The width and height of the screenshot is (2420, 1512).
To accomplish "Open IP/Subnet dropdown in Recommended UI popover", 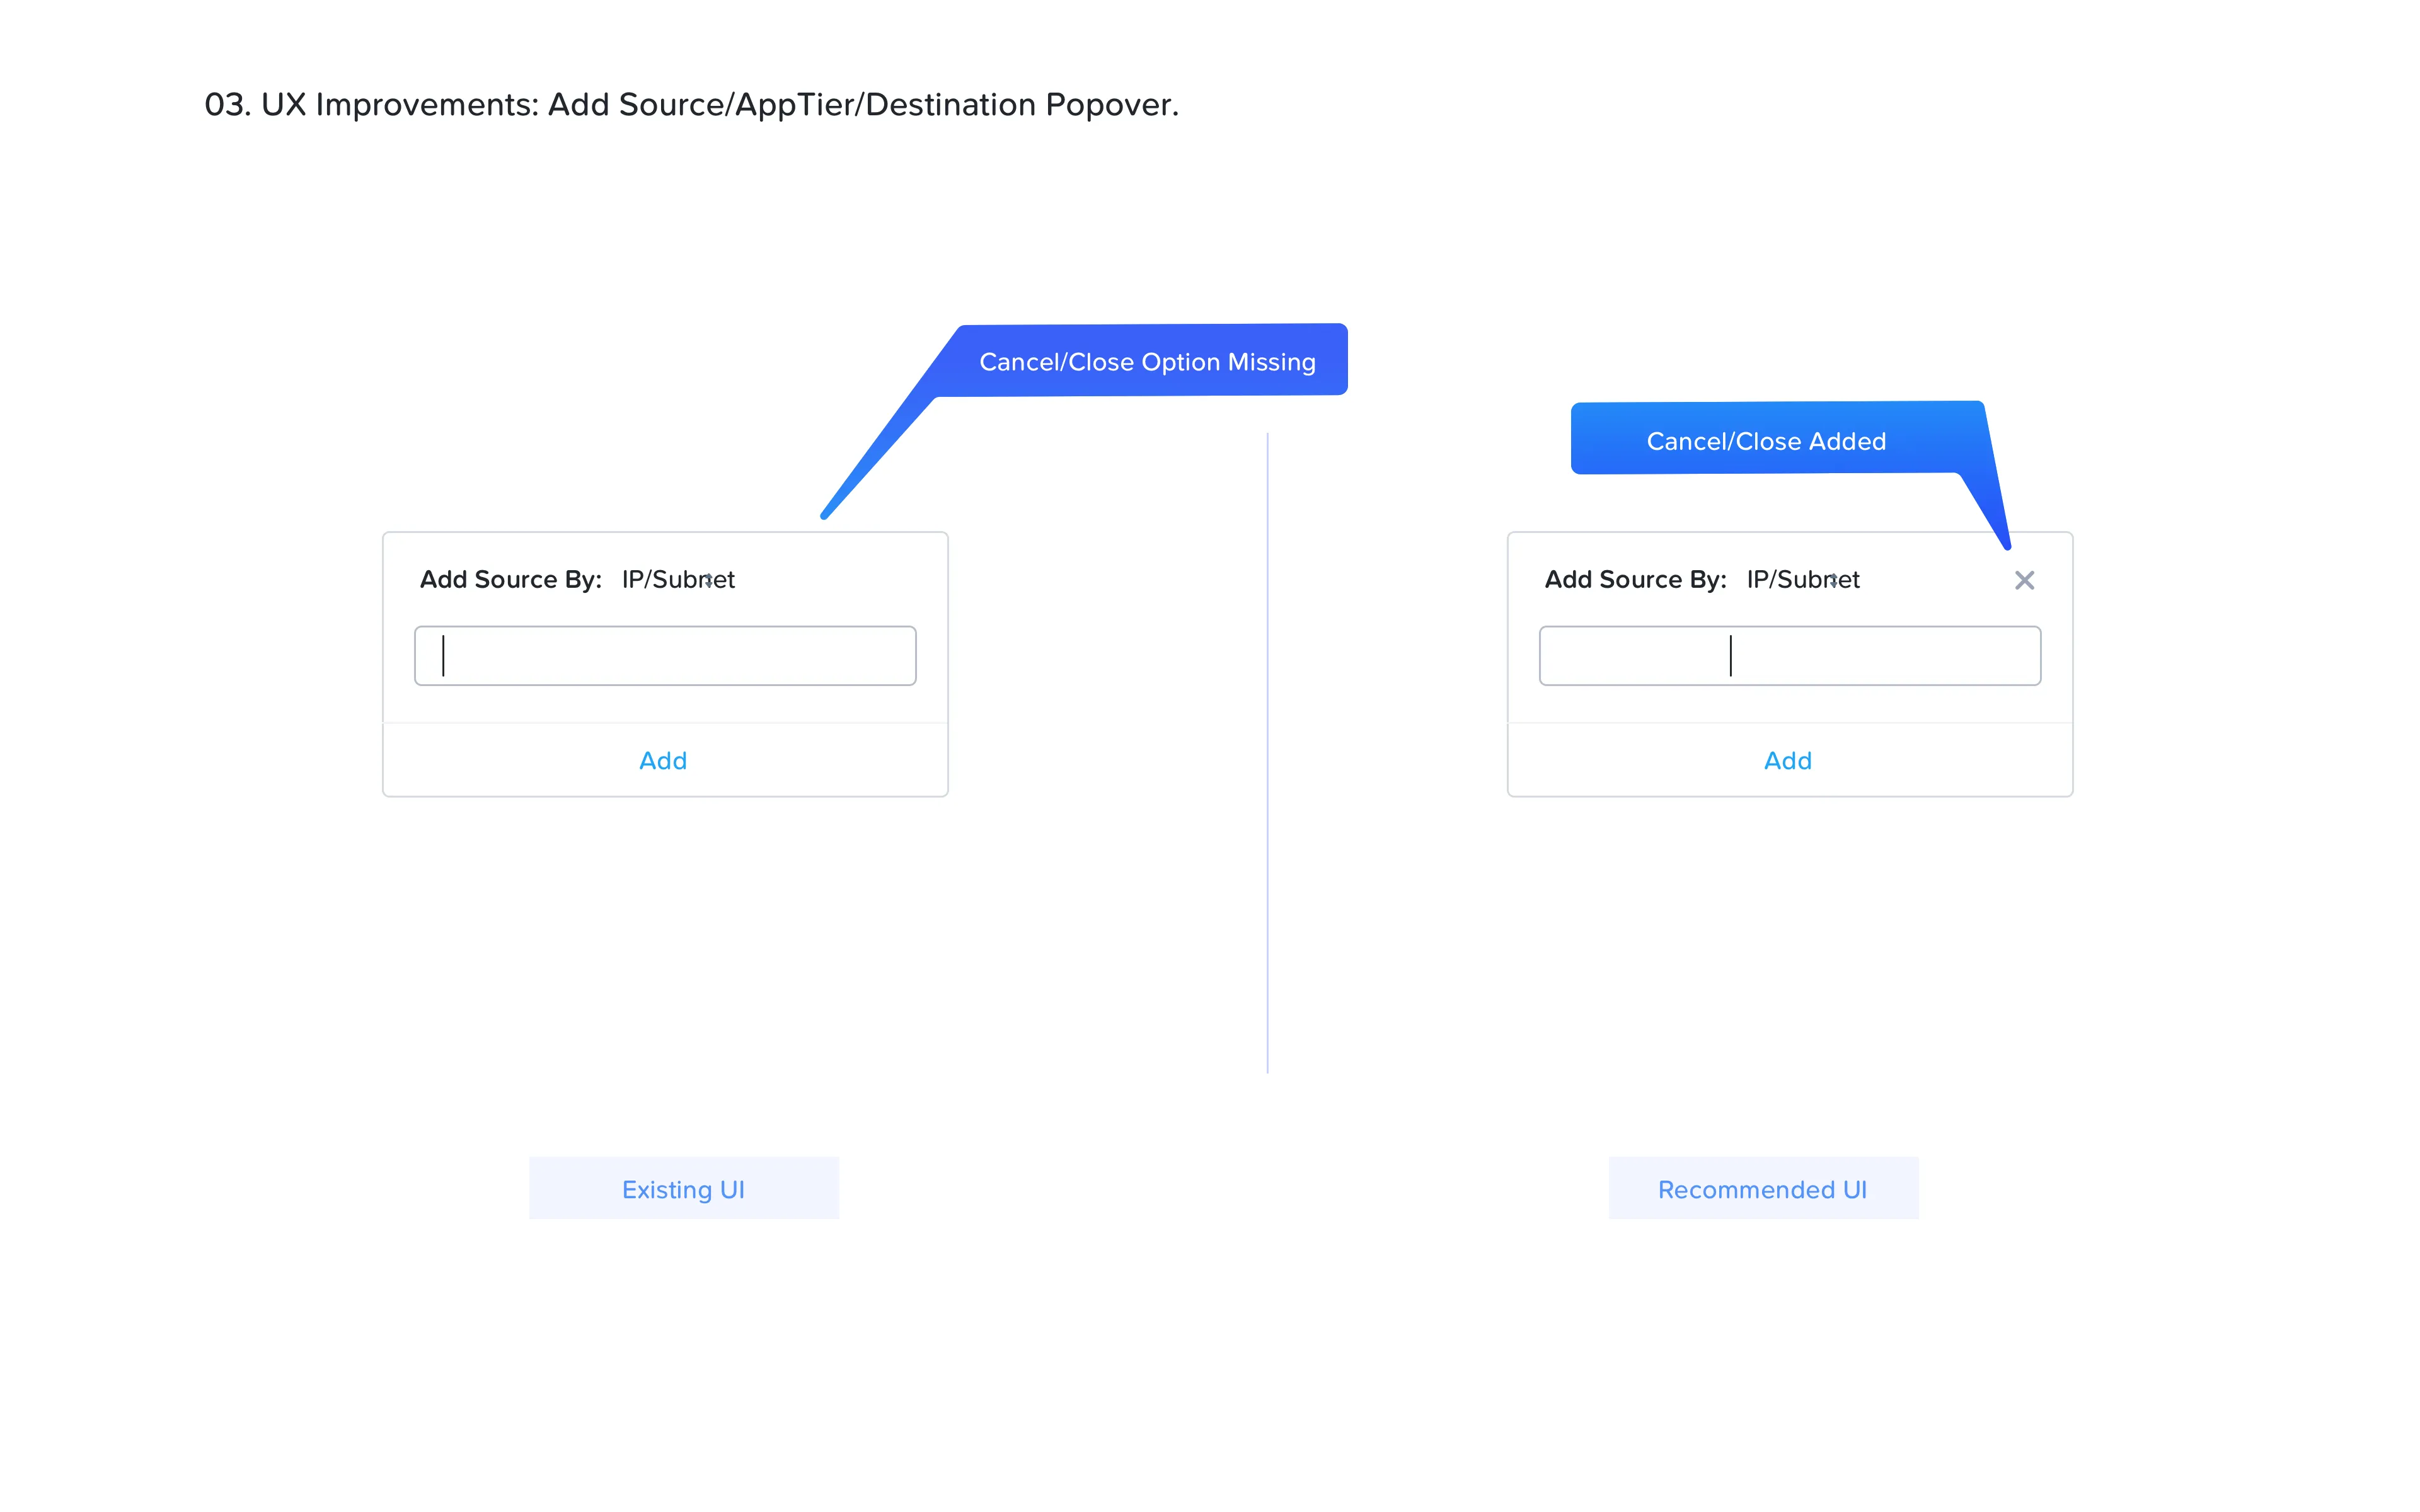I will click(x=1802, y=580).
